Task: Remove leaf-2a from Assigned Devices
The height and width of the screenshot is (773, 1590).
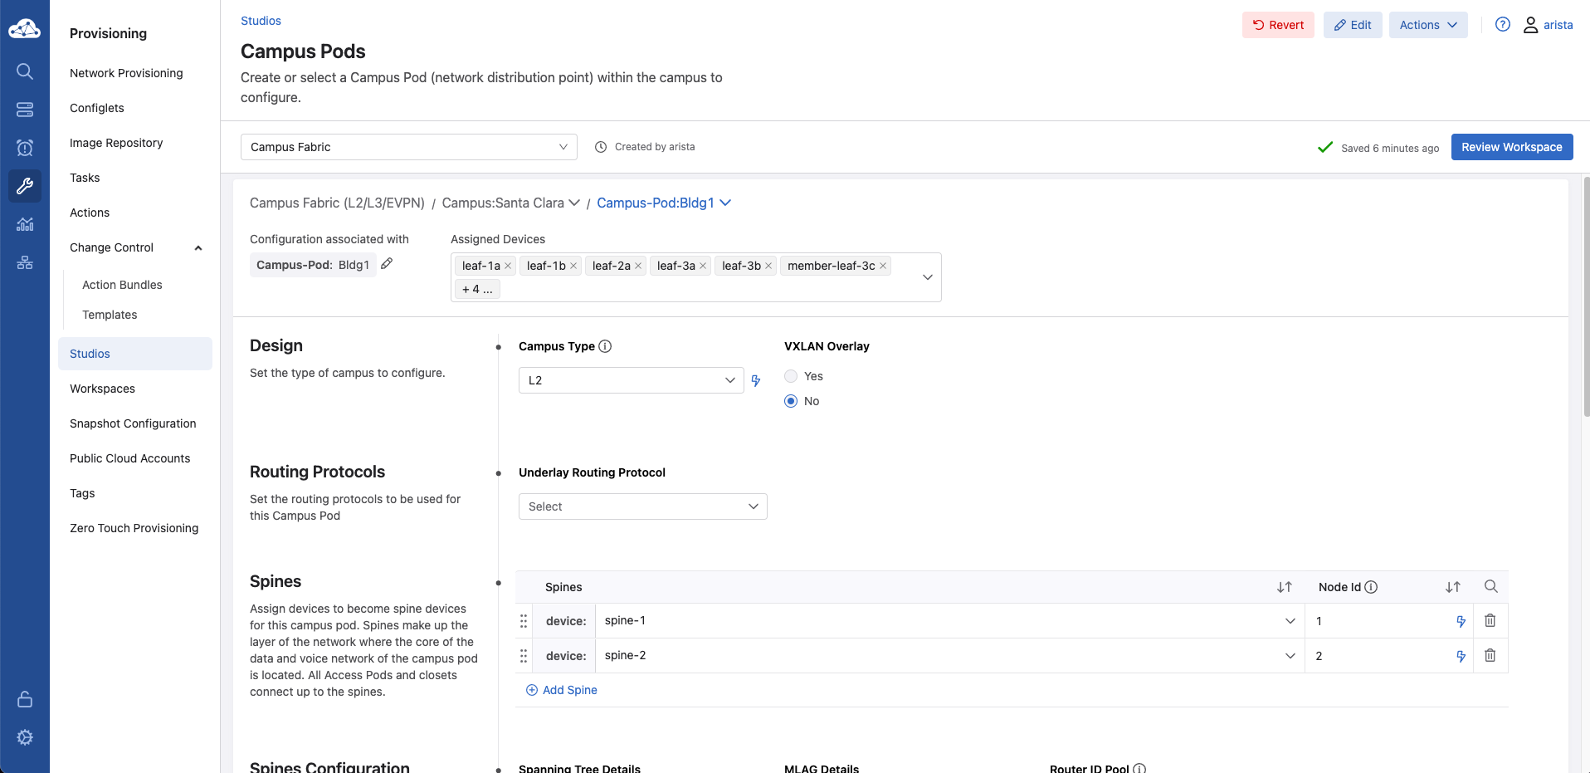Action: point(638,266)
